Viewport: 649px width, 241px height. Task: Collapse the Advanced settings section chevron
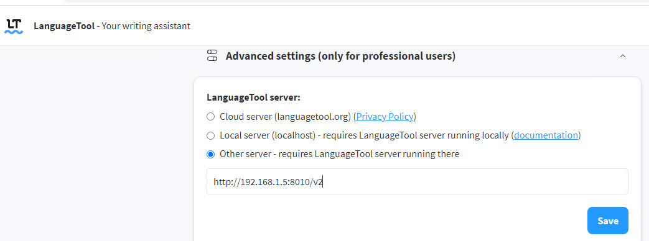pyautogui.click(x=622, y=56)
